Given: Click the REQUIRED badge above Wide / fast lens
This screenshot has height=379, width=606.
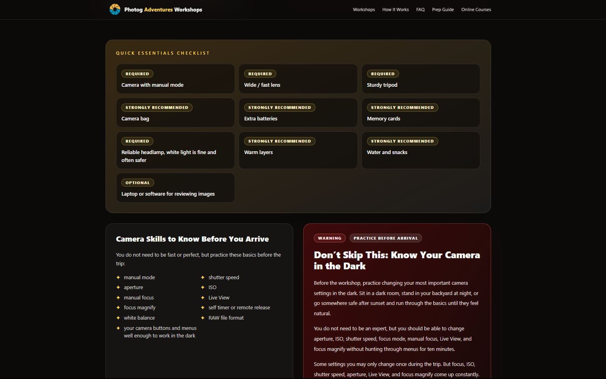Looking at the screenshot, I should tap(260, 74).
